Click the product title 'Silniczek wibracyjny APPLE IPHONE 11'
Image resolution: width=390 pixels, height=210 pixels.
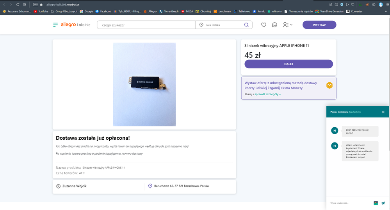[276, 46]
